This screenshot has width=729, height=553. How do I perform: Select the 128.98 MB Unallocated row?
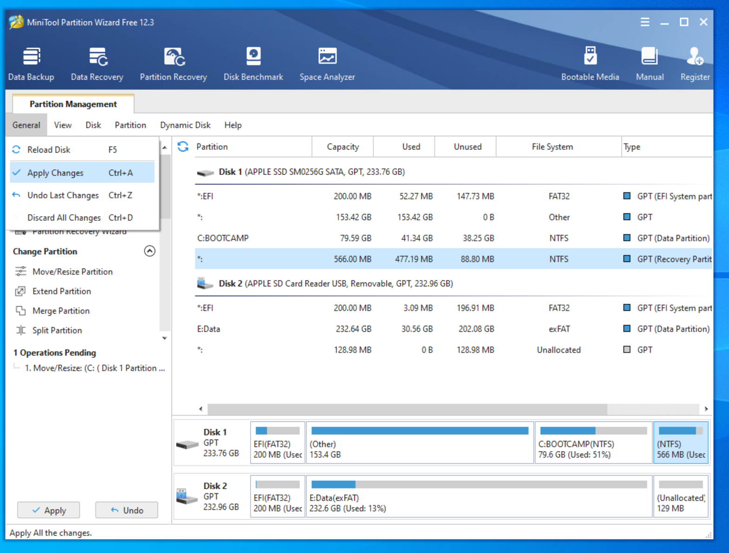pyautogui.click(x=454, y=350)
